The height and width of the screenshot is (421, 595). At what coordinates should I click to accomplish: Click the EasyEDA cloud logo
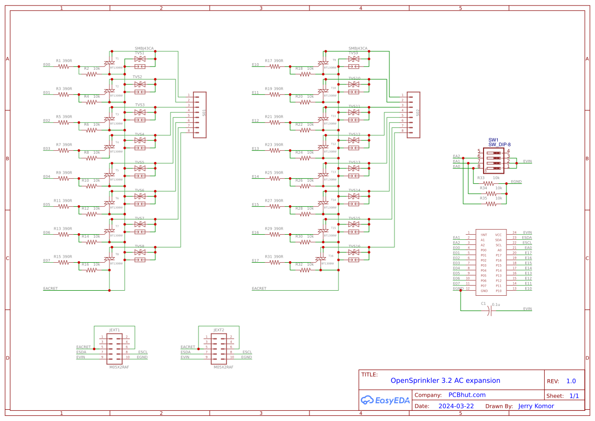coord(367,401)
